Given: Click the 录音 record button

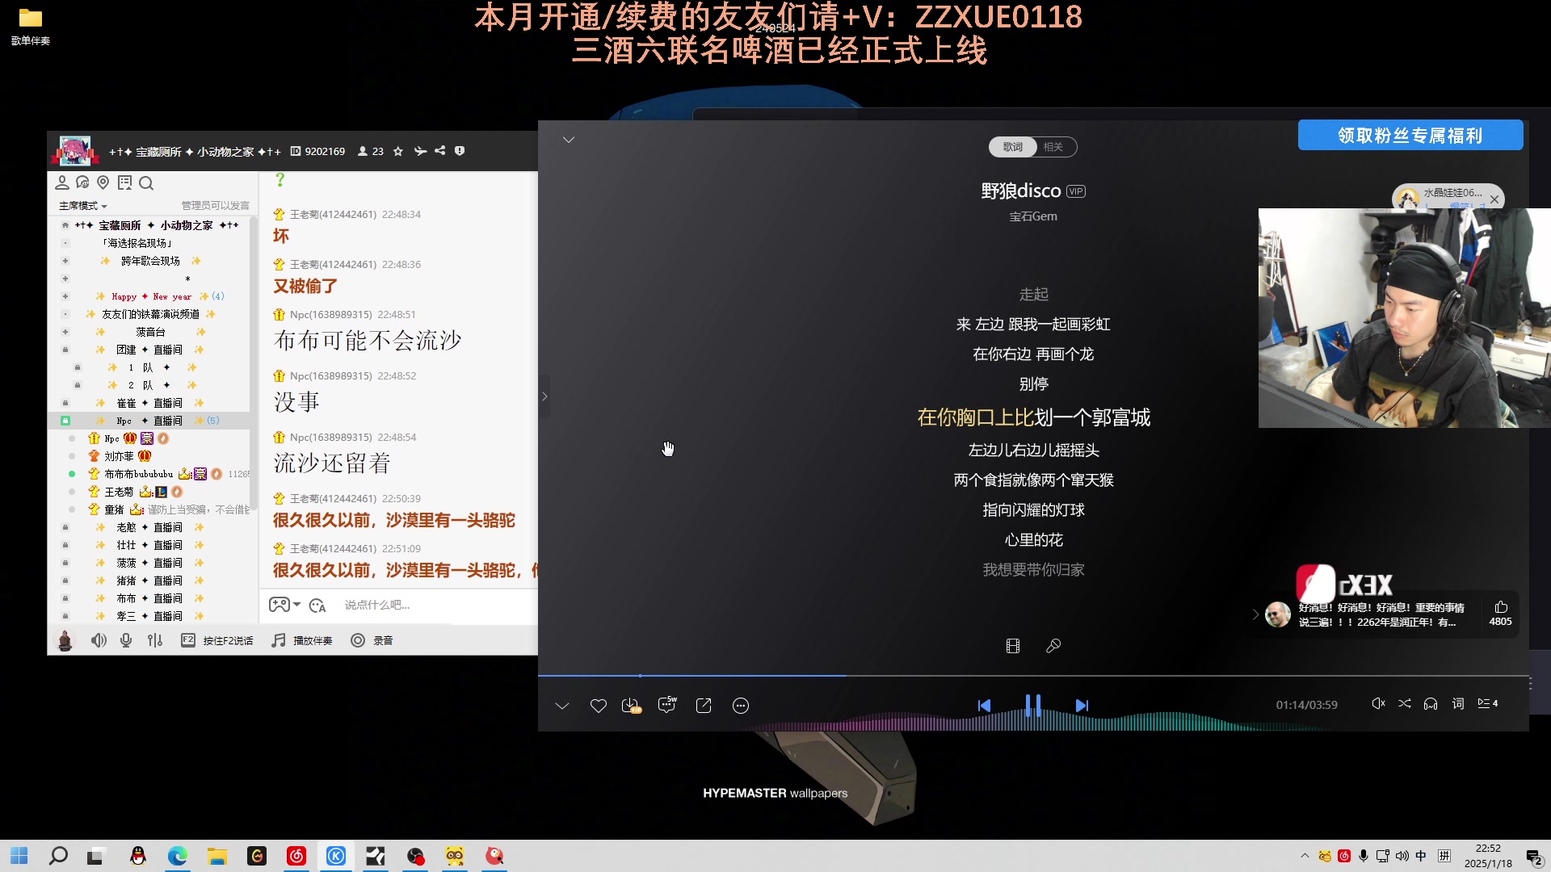Looking at the screenshot, I should (x=372, y=640).
